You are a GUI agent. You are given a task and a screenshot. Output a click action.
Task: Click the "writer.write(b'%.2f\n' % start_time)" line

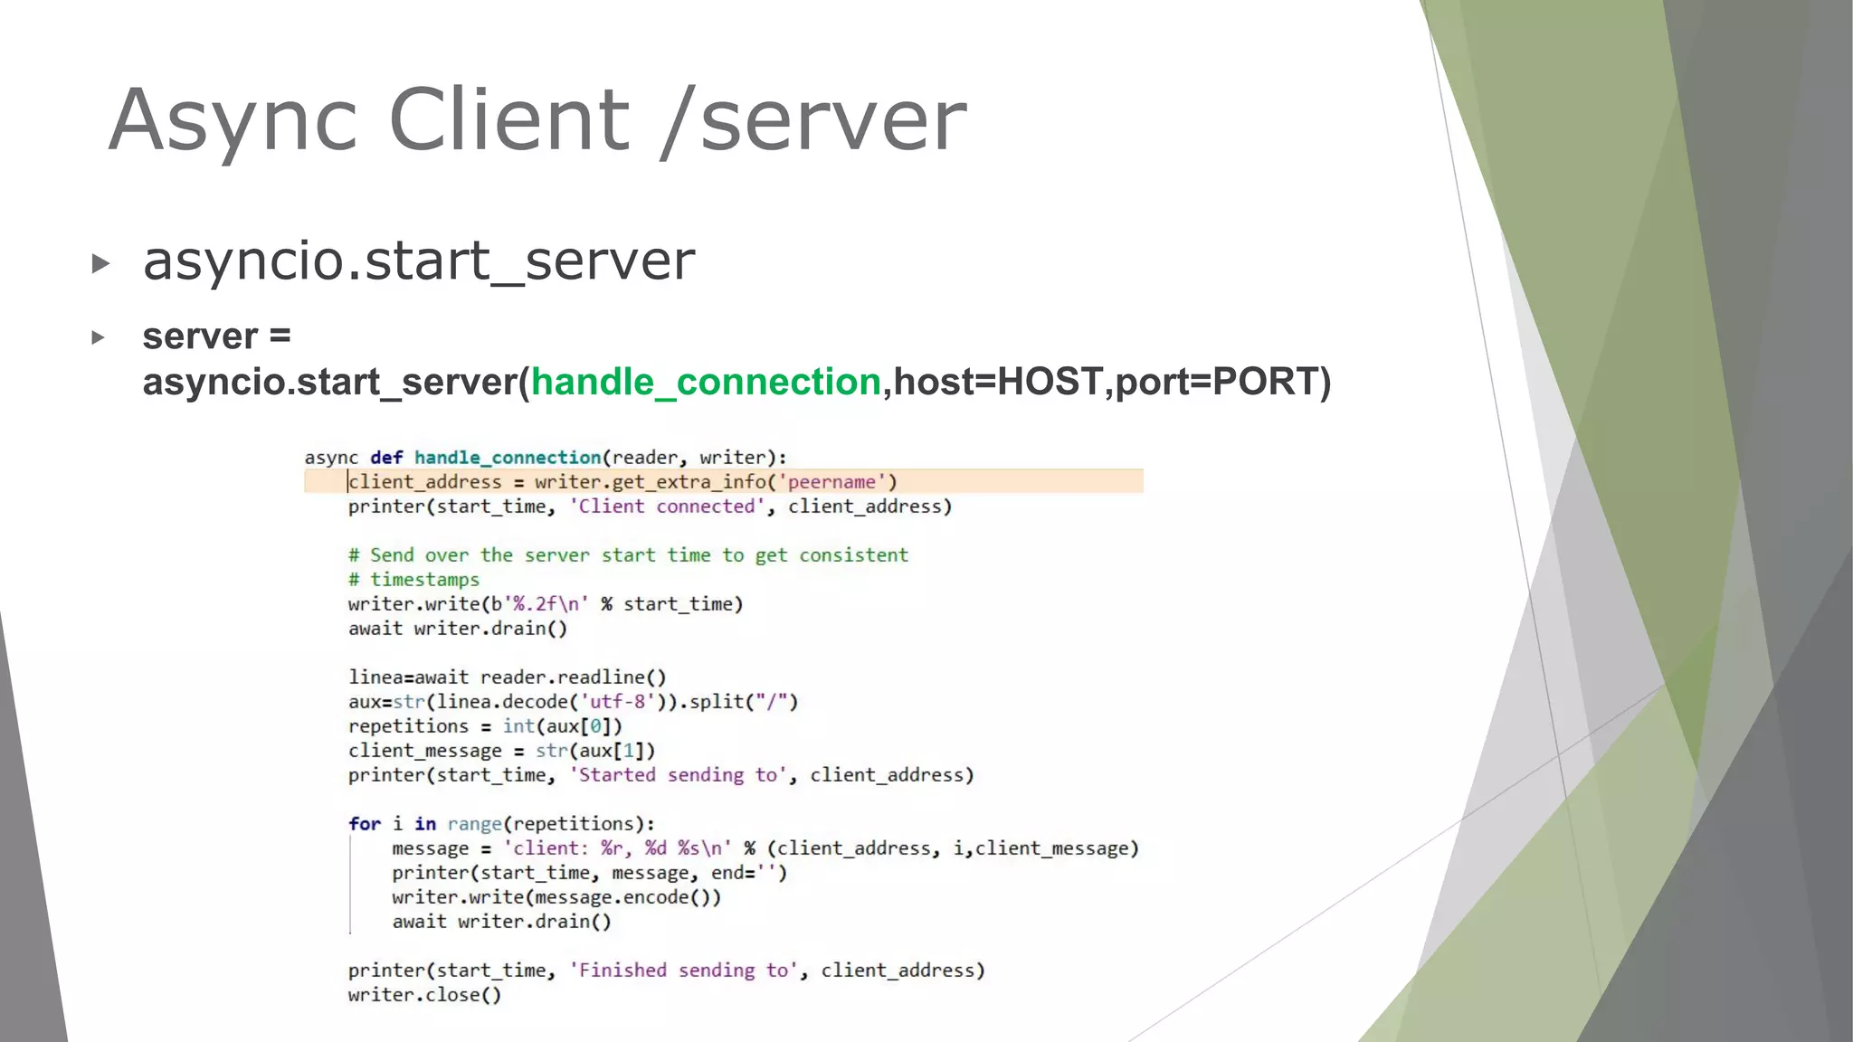(546, 604)
